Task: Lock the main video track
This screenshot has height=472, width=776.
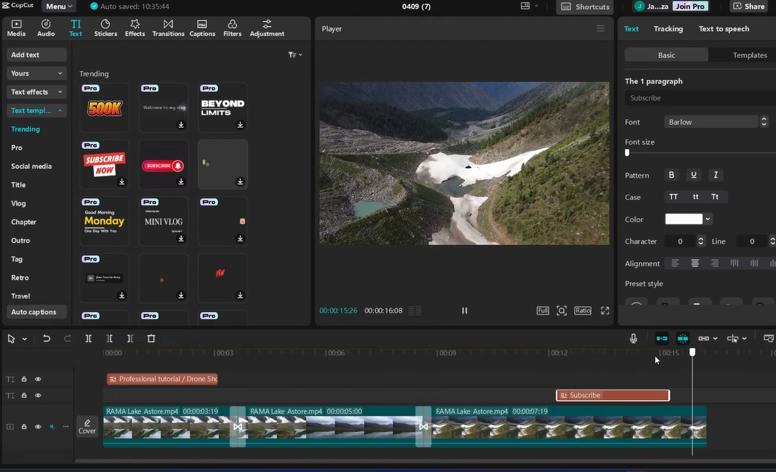Action: [23, 426]
